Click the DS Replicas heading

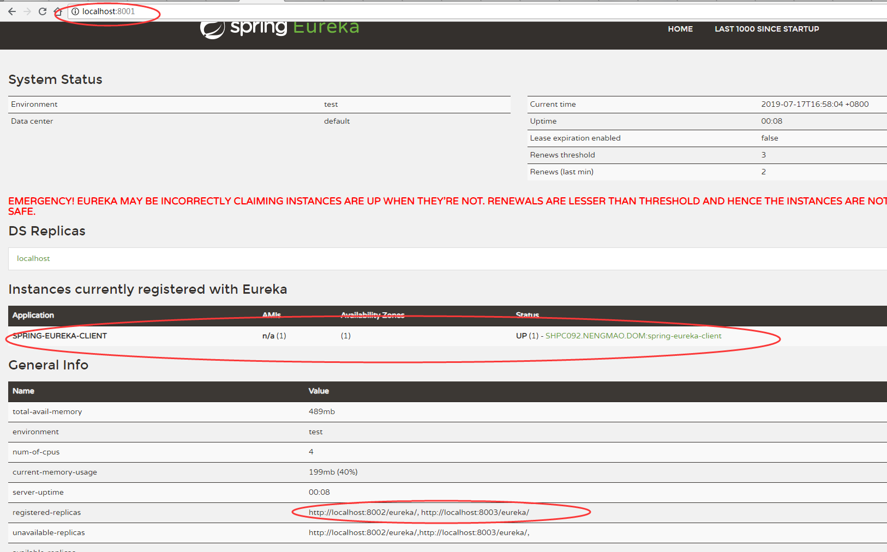pos(47,231)
